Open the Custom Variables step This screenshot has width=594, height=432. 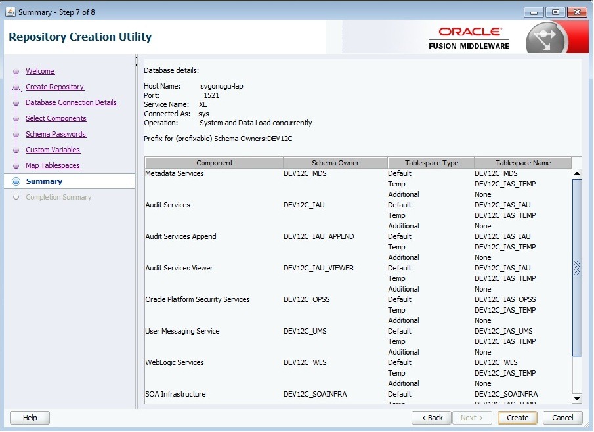tap(53, 150)
